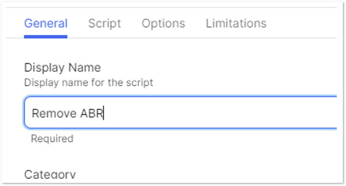
Task: Select the Limitations tab
Action: (x=236, y=23)
